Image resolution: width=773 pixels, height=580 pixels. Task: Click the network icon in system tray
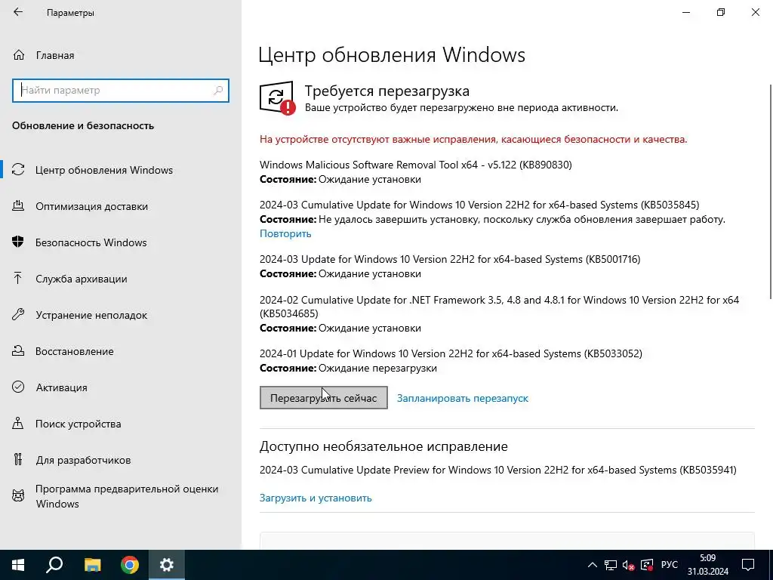(611, 565)
